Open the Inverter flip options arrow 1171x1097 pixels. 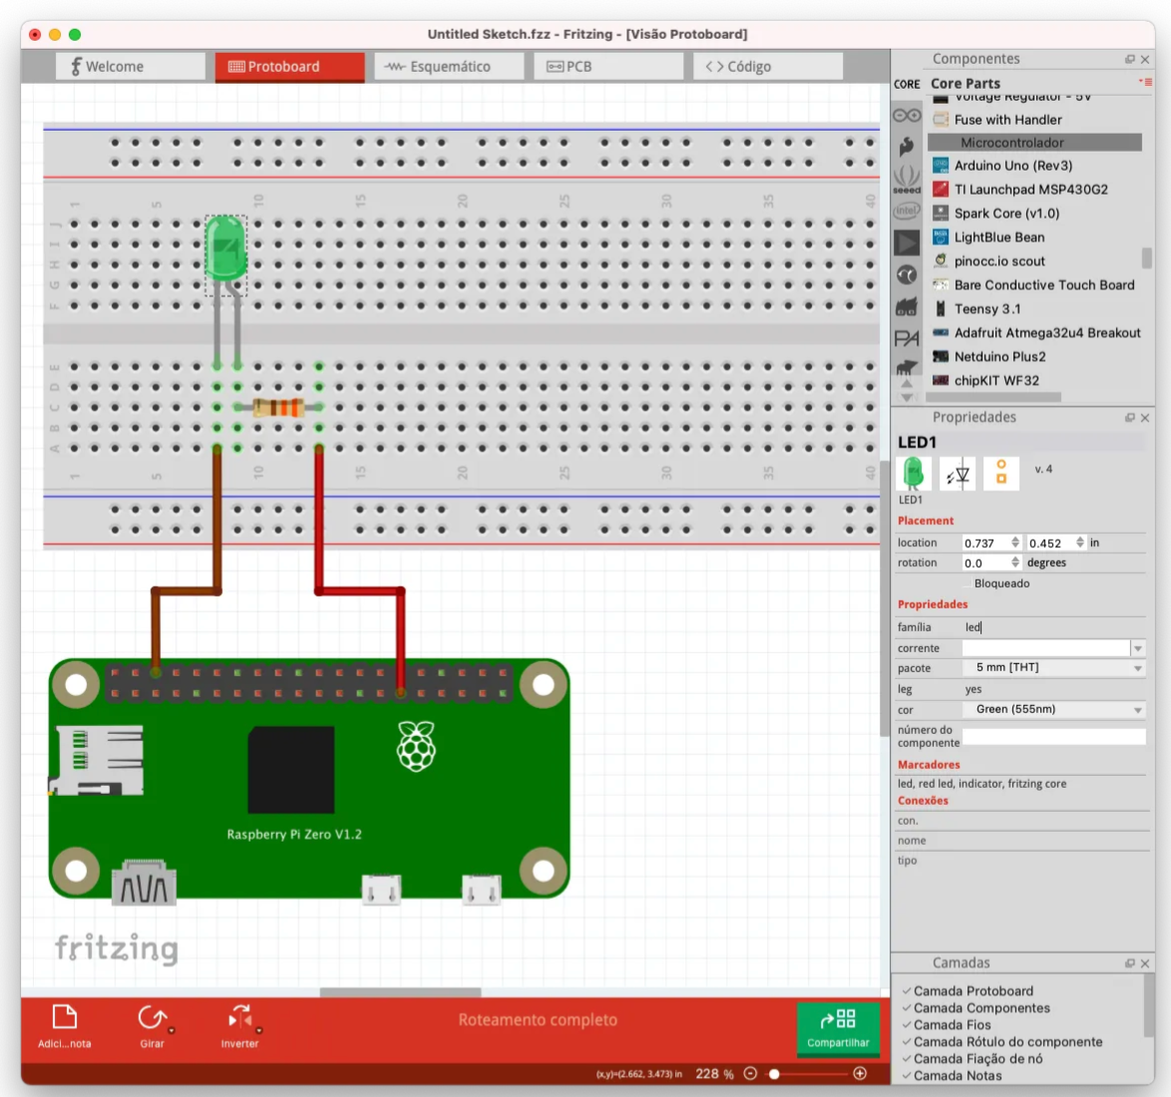[x=259, y=1030]
